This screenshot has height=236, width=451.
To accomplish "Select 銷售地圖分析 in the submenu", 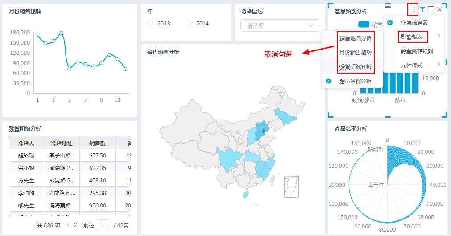I will (355, 38).
